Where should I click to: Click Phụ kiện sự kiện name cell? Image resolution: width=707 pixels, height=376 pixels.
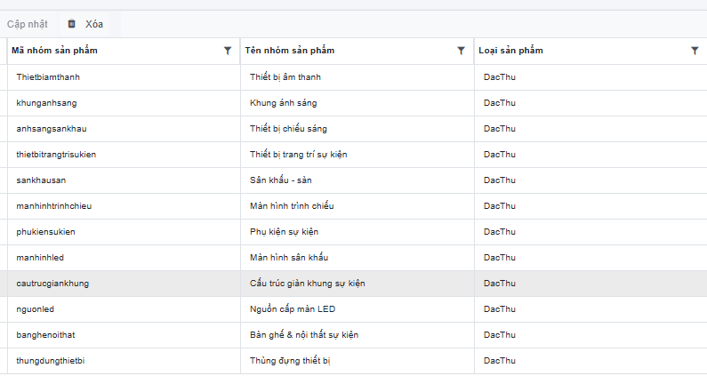(285, 232)
